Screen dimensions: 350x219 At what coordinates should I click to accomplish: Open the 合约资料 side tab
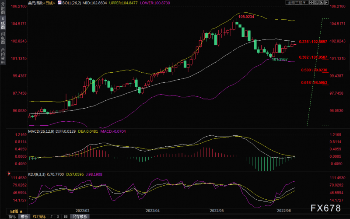click(x=3, y=56)
